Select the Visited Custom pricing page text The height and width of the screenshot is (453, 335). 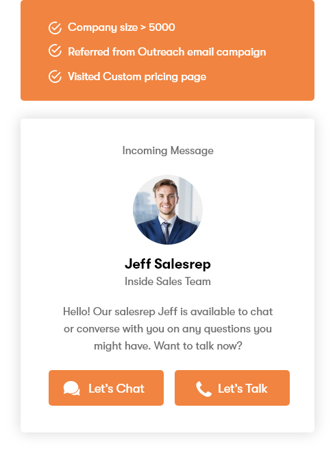click(x=137, y=77)
